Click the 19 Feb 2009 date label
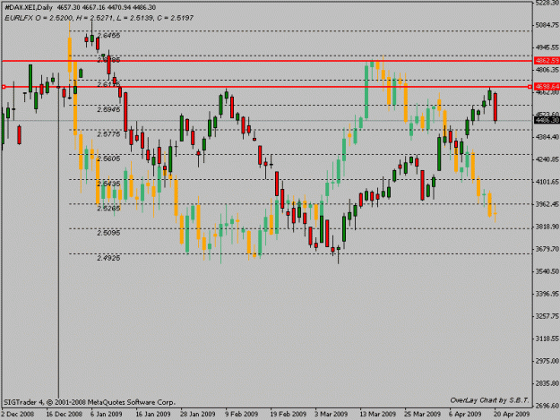Viewport: 560px width, 420px height. point(288,415)
